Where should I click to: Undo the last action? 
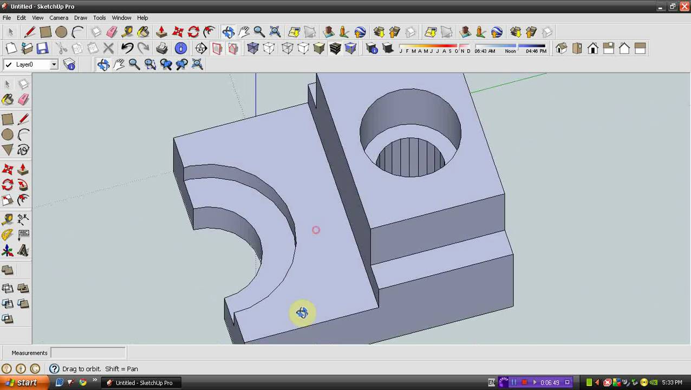pos(127,49)
